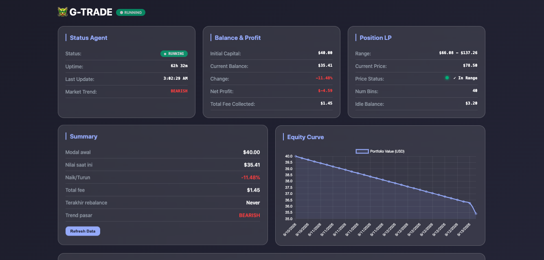Click BEARISH value in Trend pasar row
Image resolution: width=544 pixels, height=260 pixels.
[250, 215]
